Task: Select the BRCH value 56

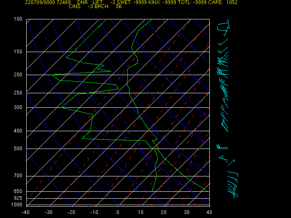Action: [119, 6]
